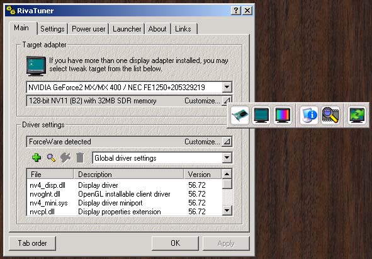The height and width of the screenshot is (259, 372).
Task: Select the nvcpl.dll row
Action: (125, 212)
